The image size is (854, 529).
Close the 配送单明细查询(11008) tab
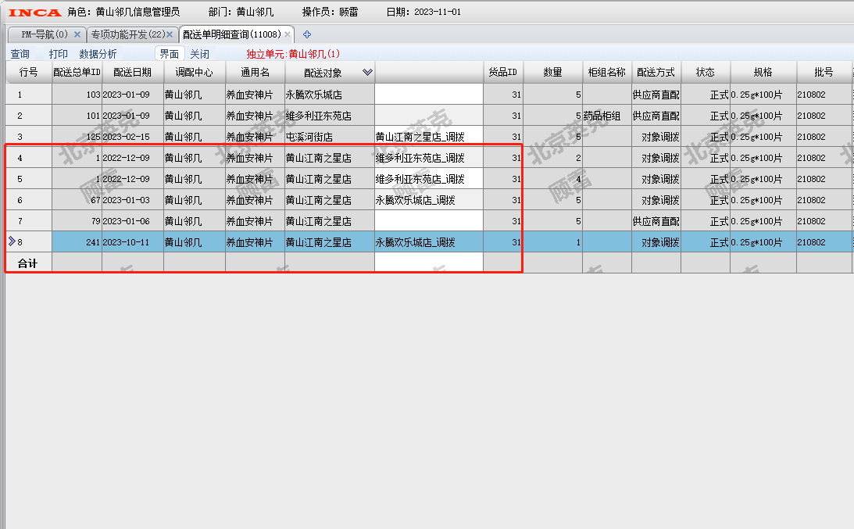(x=288, y=34)
